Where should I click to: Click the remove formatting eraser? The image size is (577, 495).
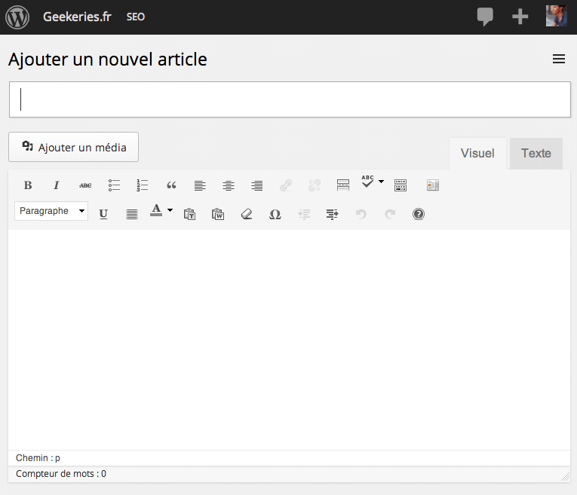point(247,214)
